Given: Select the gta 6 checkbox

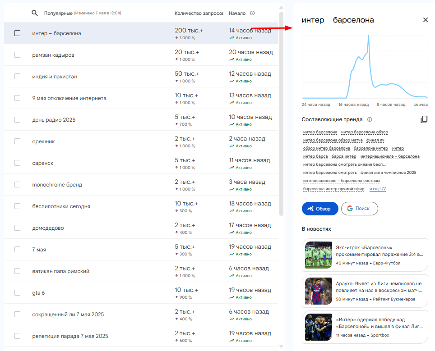Looking at the screenshot, I should pos(17,293).
